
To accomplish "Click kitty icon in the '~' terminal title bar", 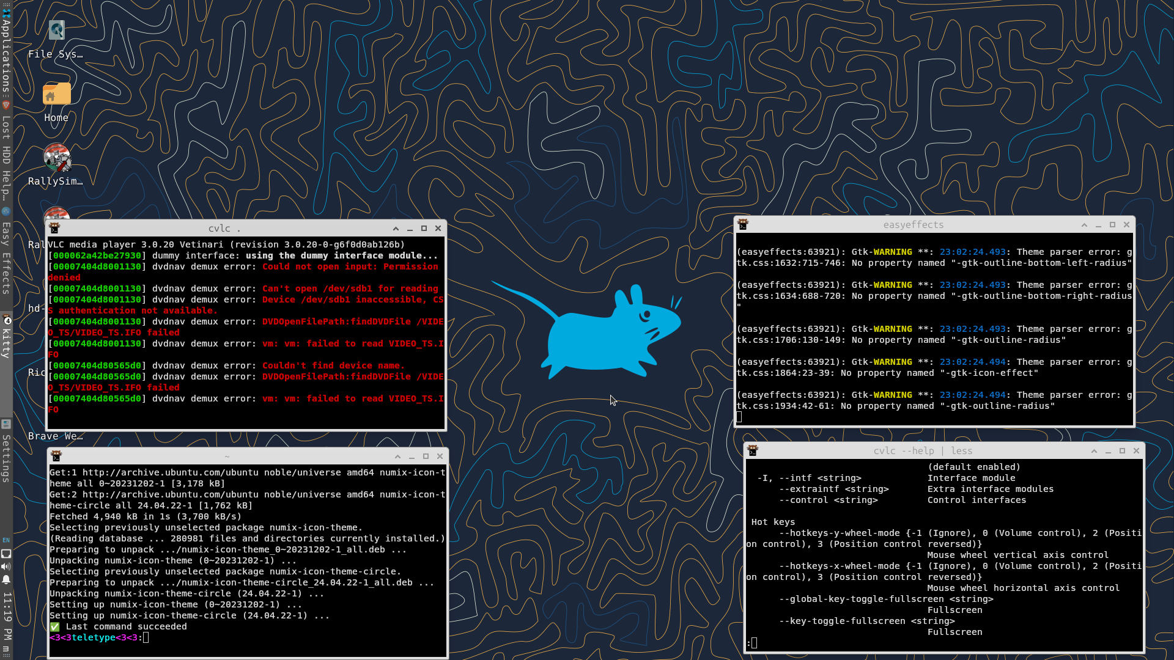I will [56, 457].
